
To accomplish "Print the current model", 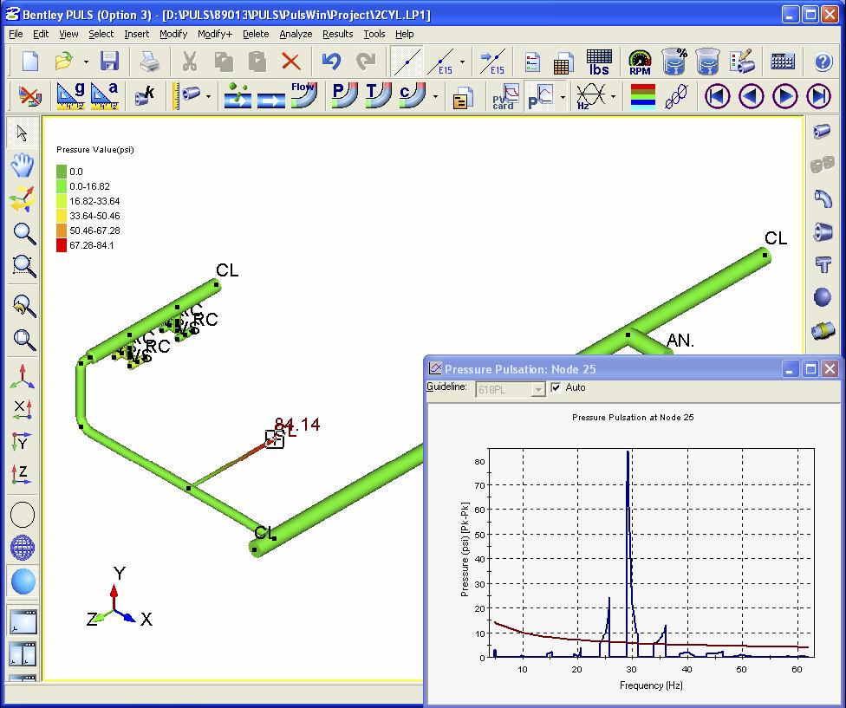I will tap(149, 62).
